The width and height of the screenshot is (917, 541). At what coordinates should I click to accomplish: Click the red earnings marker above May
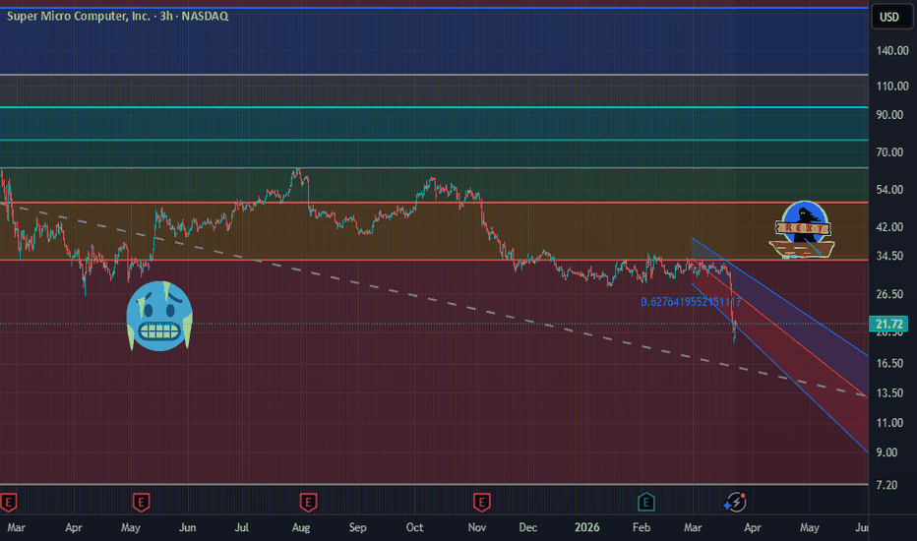(142, 502)
